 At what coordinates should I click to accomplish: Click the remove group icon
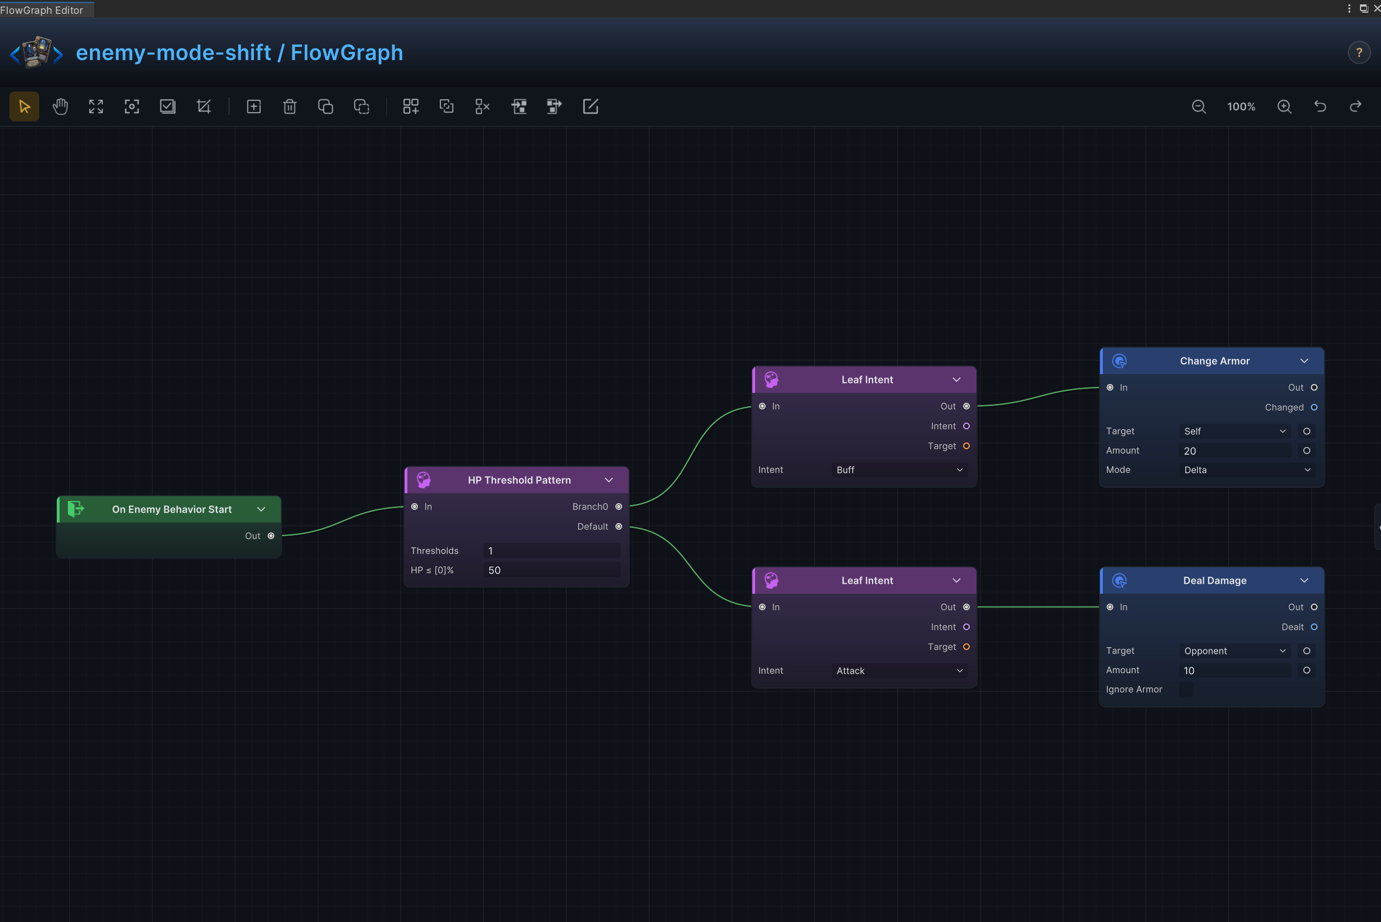point(482,106)
